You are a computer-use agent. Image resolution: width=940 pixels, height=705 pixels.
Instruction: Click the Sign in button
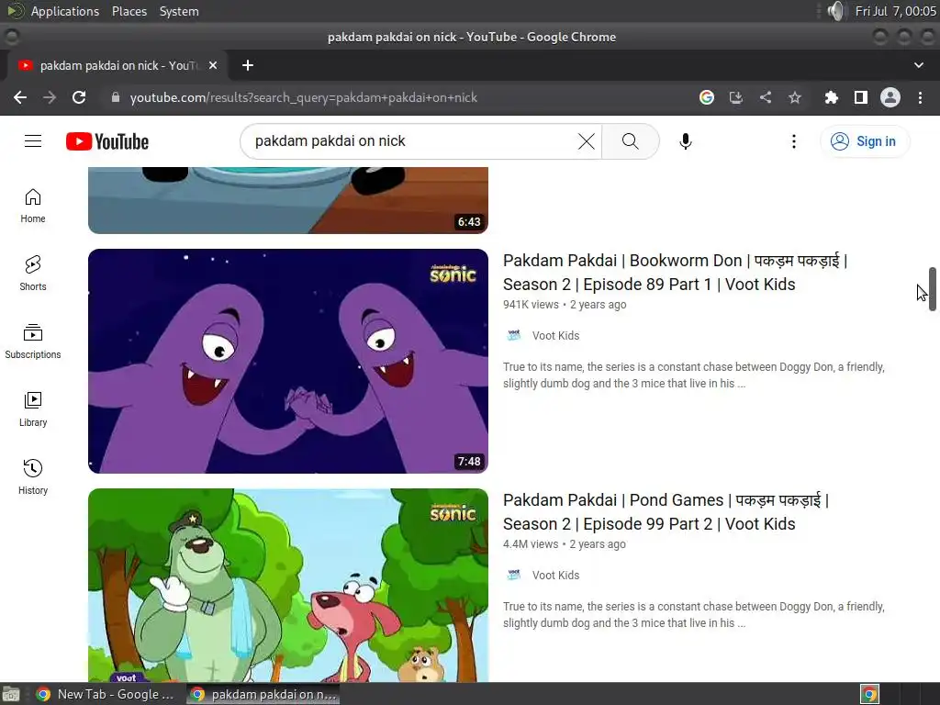click(865, 141)
